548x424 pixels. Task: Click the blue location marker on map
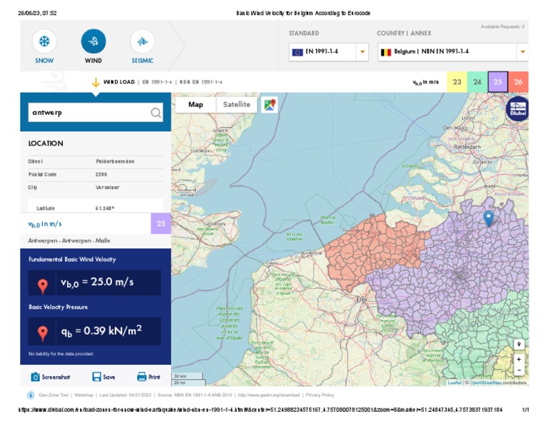[x=488, y=218]
